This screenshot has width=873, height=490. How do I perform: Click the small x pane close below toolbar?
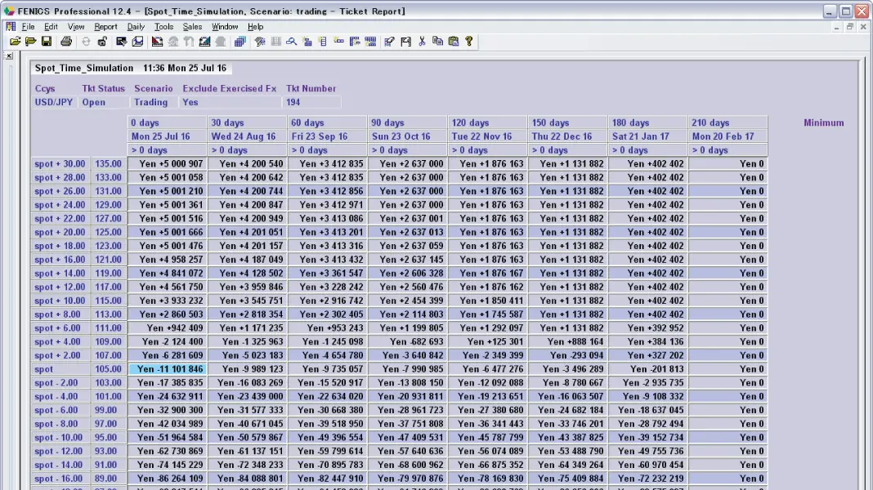pyautogui.click(x=9, y=56)
